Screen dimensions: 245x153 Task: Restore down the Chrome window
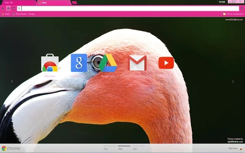tap(234, 2)
